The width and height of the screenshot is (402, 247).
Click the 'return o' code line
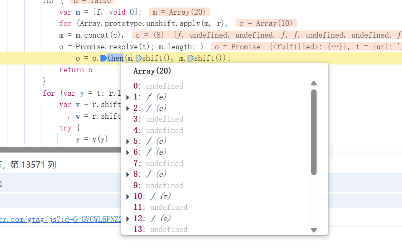(76, 70)
